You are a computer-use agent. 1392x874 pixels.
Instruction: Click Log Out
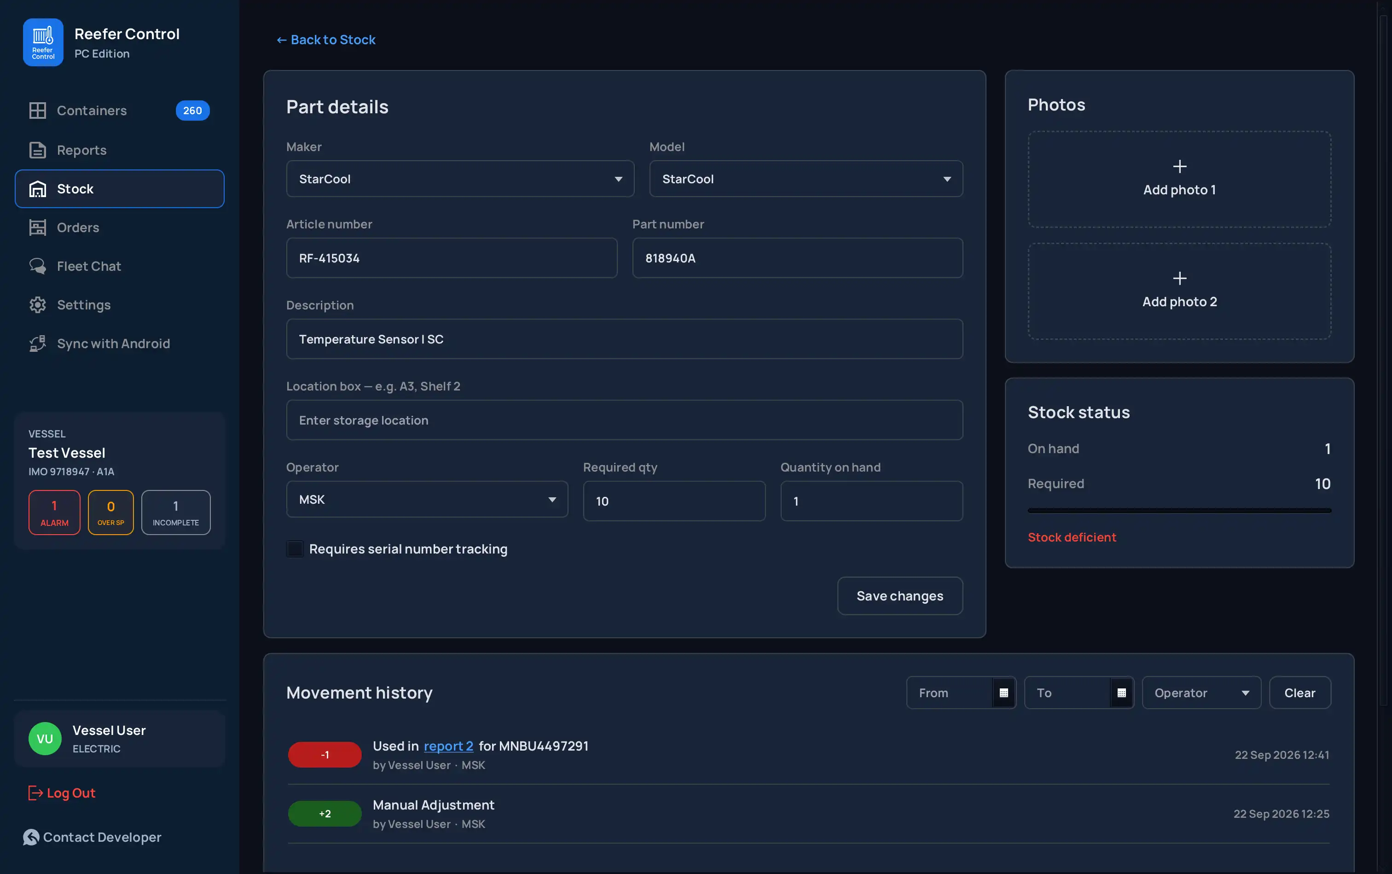pos(62,793)
